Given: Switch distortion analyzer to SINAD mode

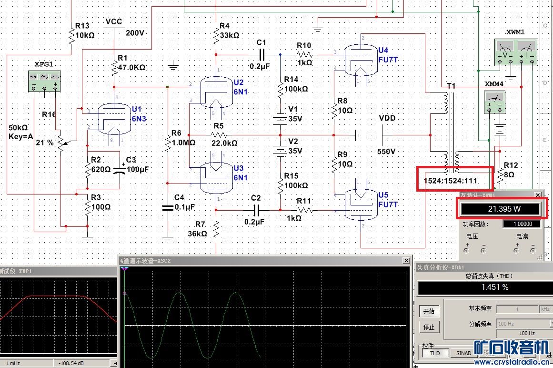Looking at the screenshot, I should [463, 353].
